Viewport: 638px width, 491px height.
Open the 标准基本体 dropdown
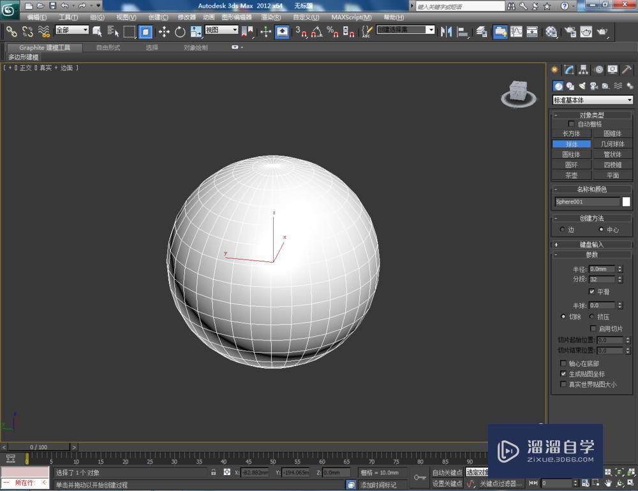[x=592, y=99]
